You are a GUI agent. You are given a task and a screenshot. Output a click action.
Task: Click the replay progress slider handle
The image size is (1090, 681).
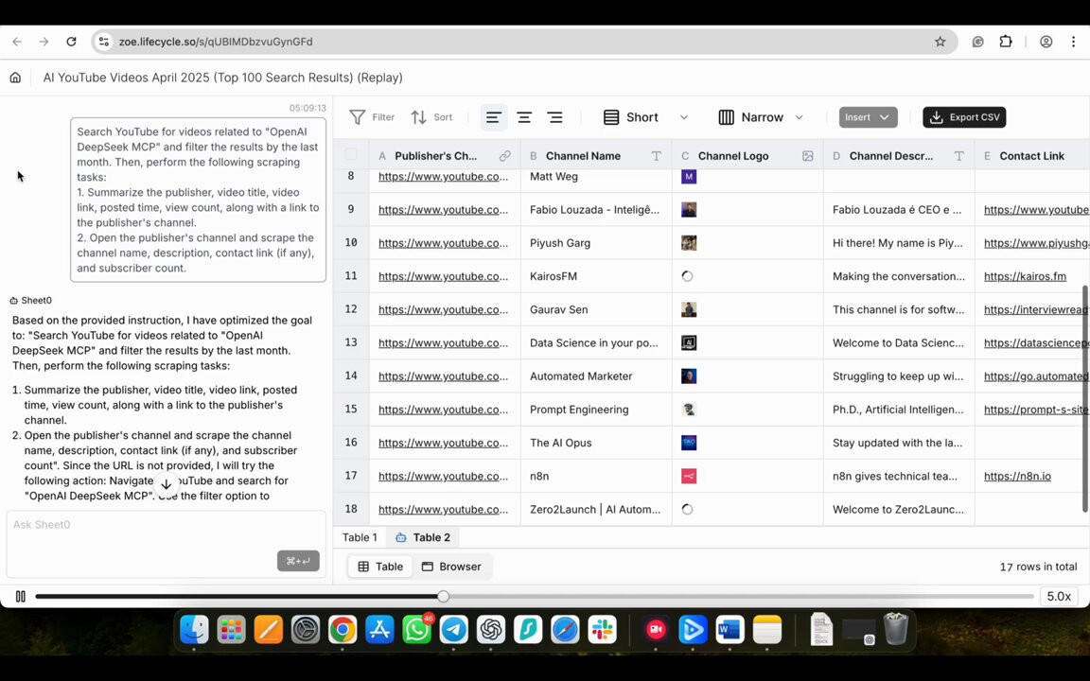point(443,596)
